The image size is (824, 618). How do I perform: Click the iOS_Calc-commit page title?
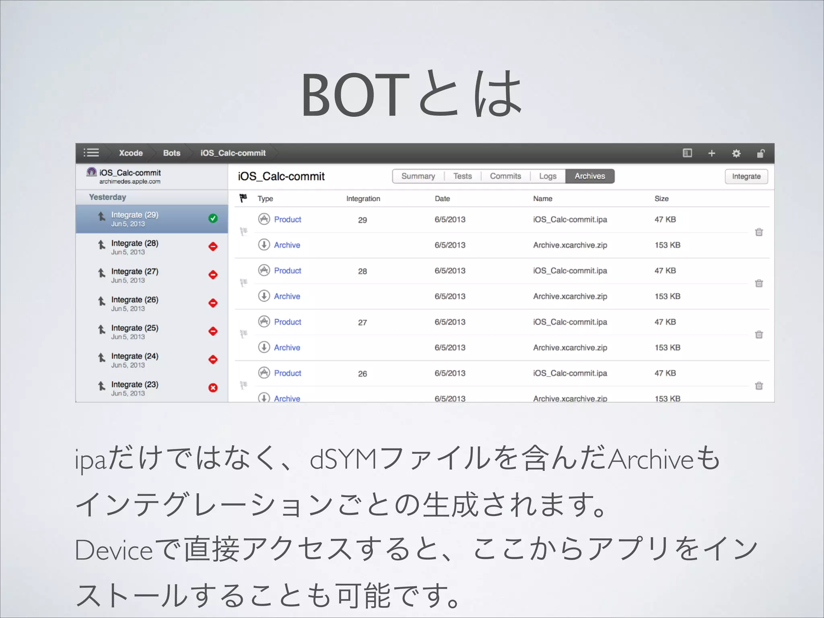tap(281, 176)
